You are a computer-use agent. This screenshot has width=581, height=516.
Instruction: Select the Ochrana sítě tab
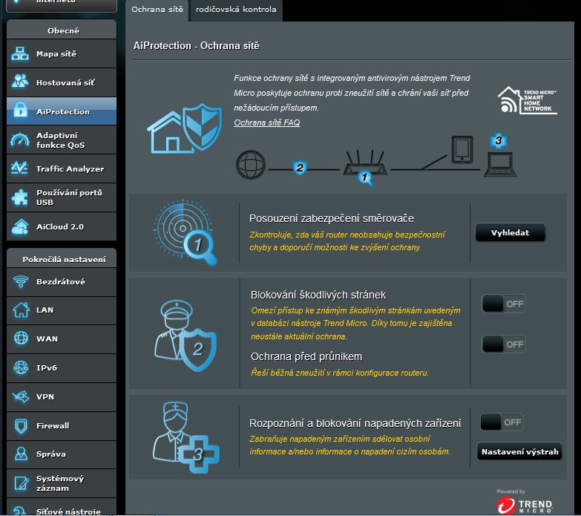click(x=157, y=10)
